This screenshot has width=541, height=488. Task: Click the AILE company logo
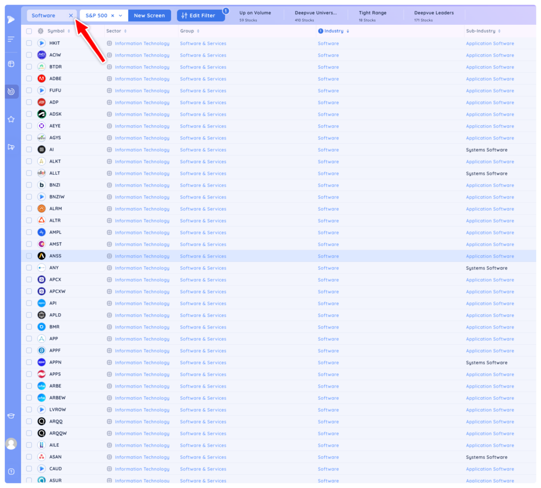point(41,445)
